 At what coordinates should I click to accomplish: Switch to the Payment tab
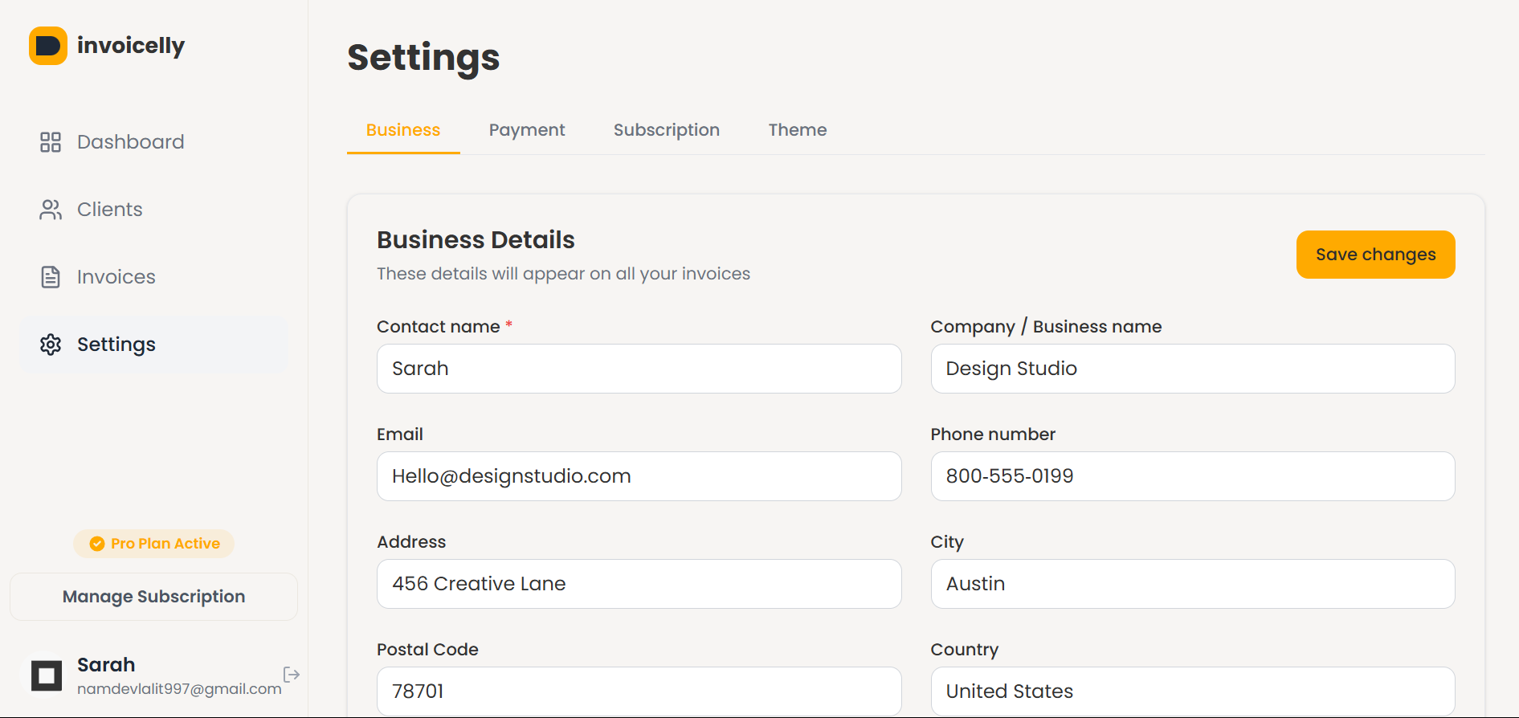(x=527, y=130)
